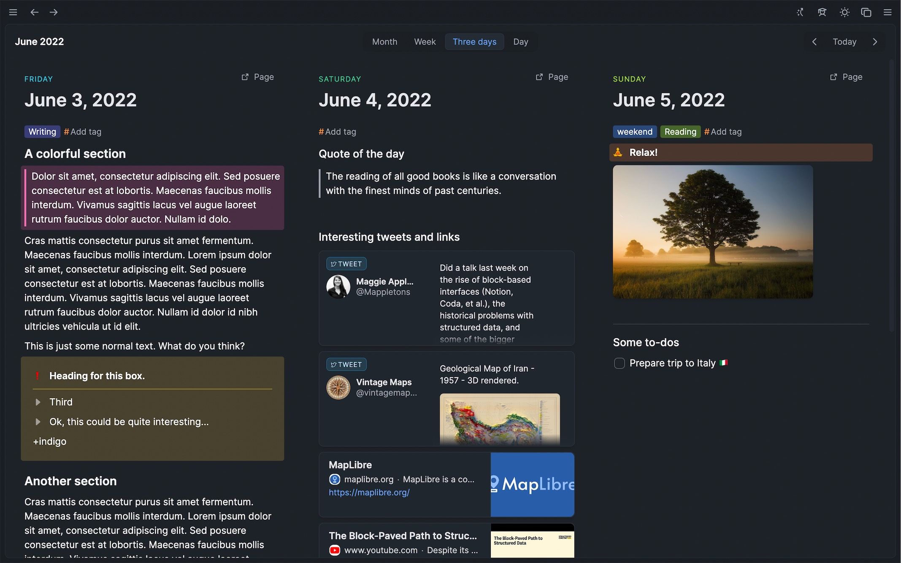Image resolution: width=901 pixels, height=563 pixels.
Task: Click the Reading tag on Sunday
Action: pos(680,132)
